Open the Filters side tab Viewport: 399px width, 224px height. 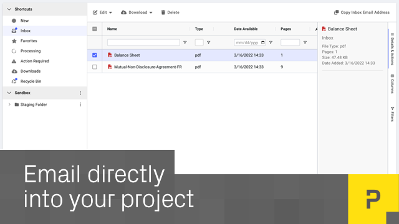coord(392,114)
